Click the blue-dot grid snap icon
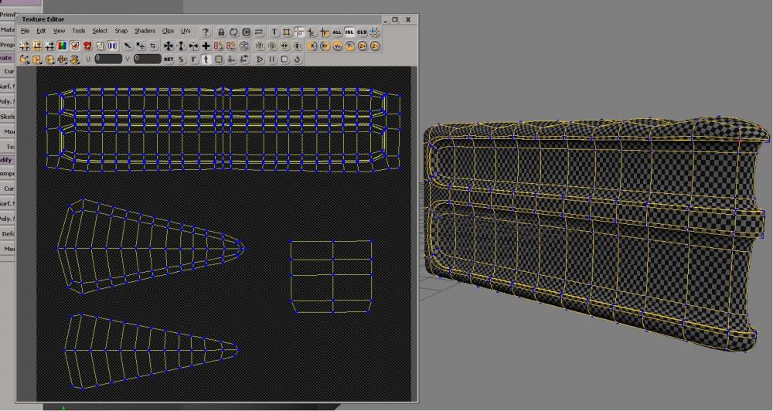 (375, 32)
